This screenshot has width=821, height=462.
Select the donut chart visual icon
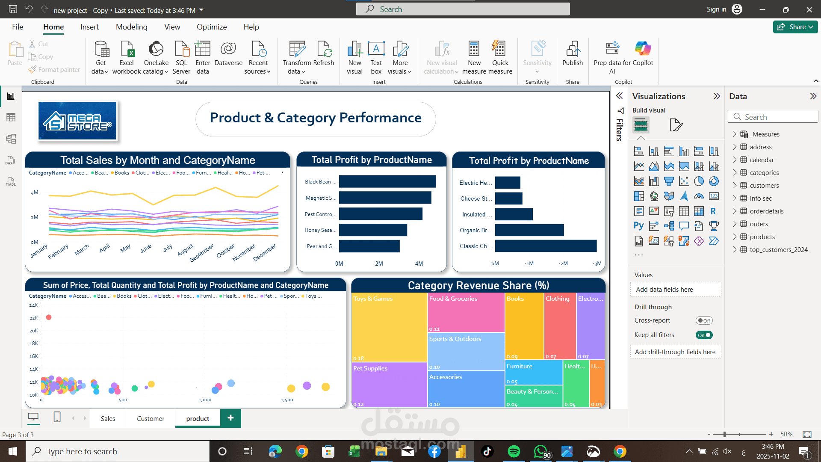coord(713,181)
